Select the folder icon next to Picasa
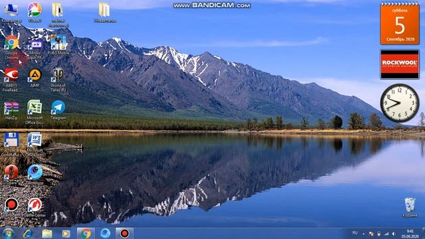 click(58, 15)
